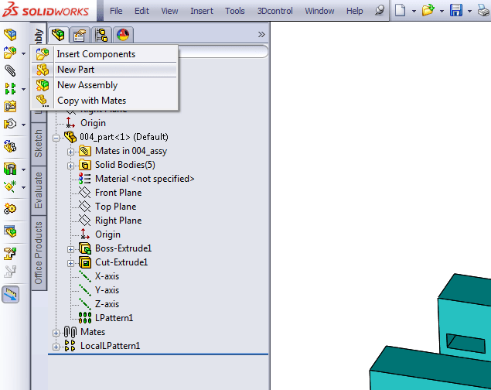Viewport: 491px width, 390px height.
Task: Click the pushpin icon beside Help
Action: tap(380, 10)
